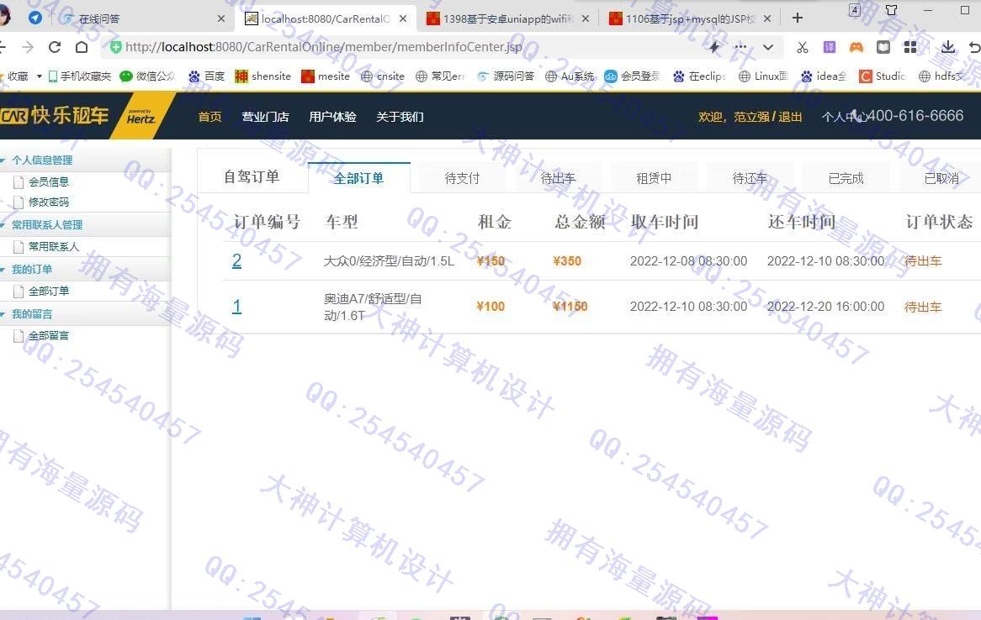Click 待出车 status of 大众0 order
The height and width of the screenshot is (620, 981).
(x=923, y=261)
